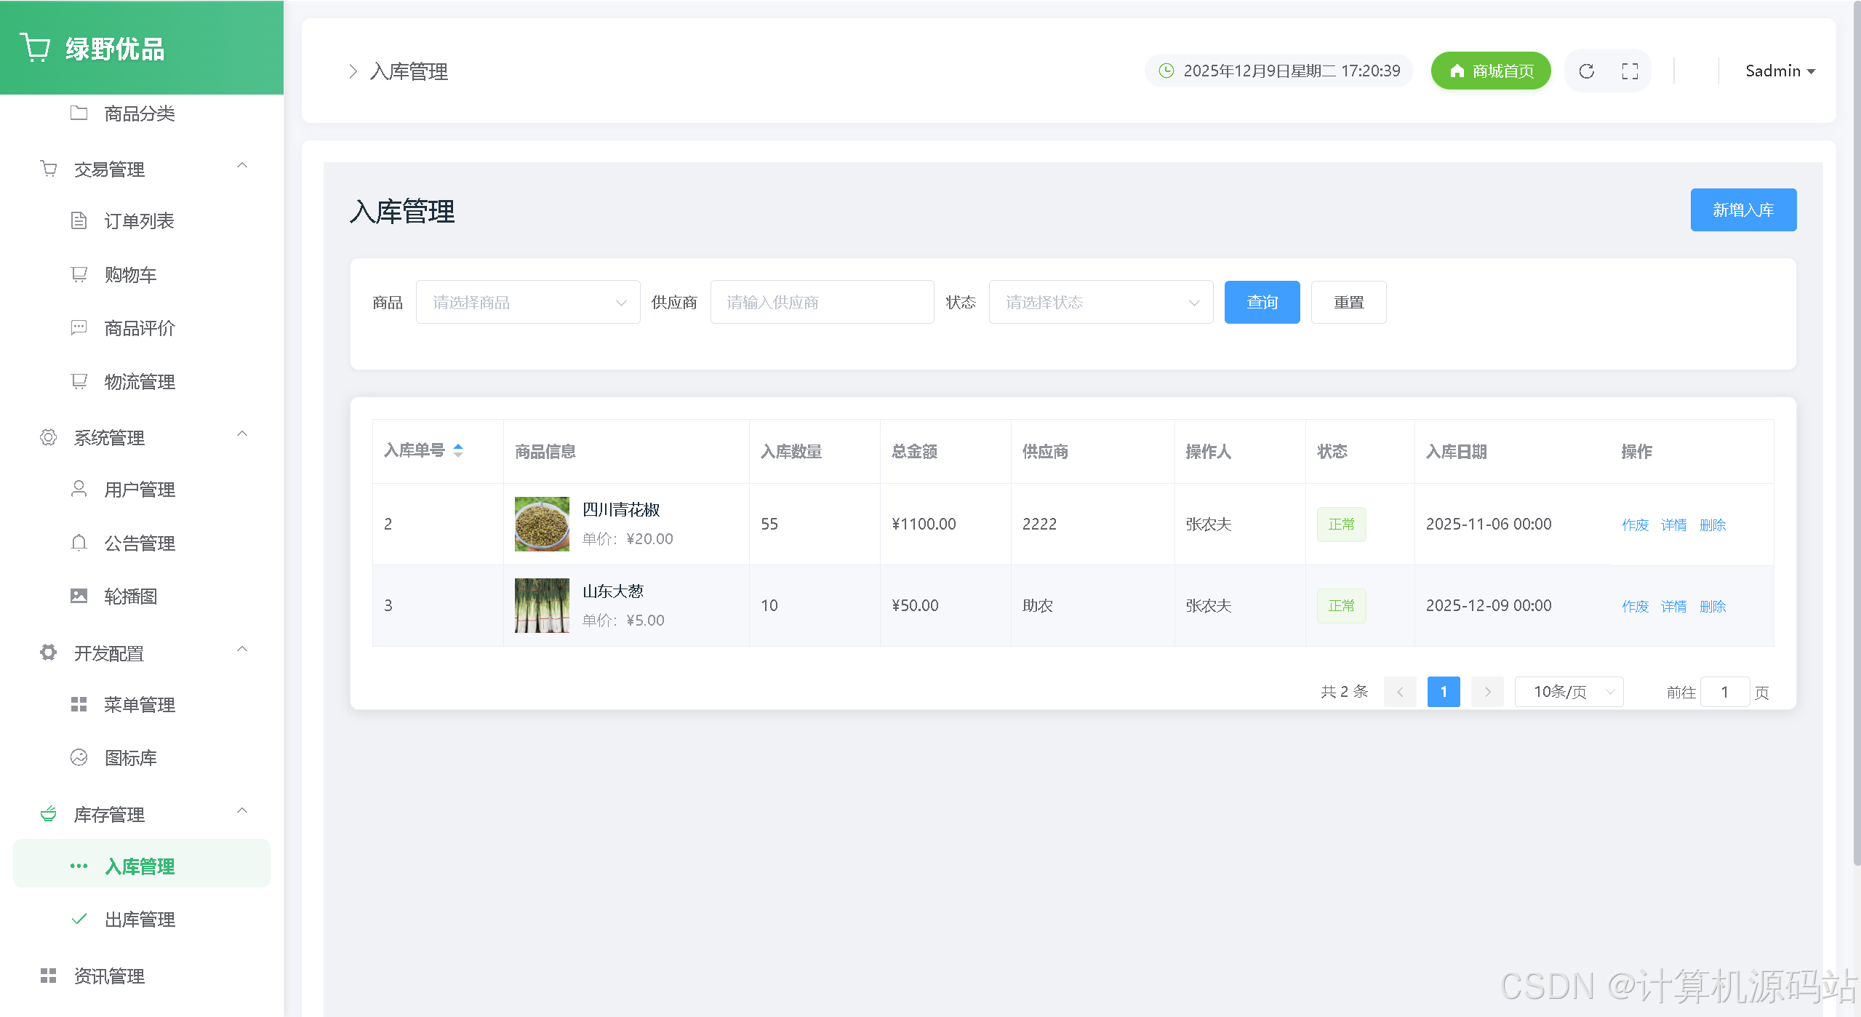Click 作废 link for 四川青花椒 row
The image size is (1861, 1017).
(1634, 525)
